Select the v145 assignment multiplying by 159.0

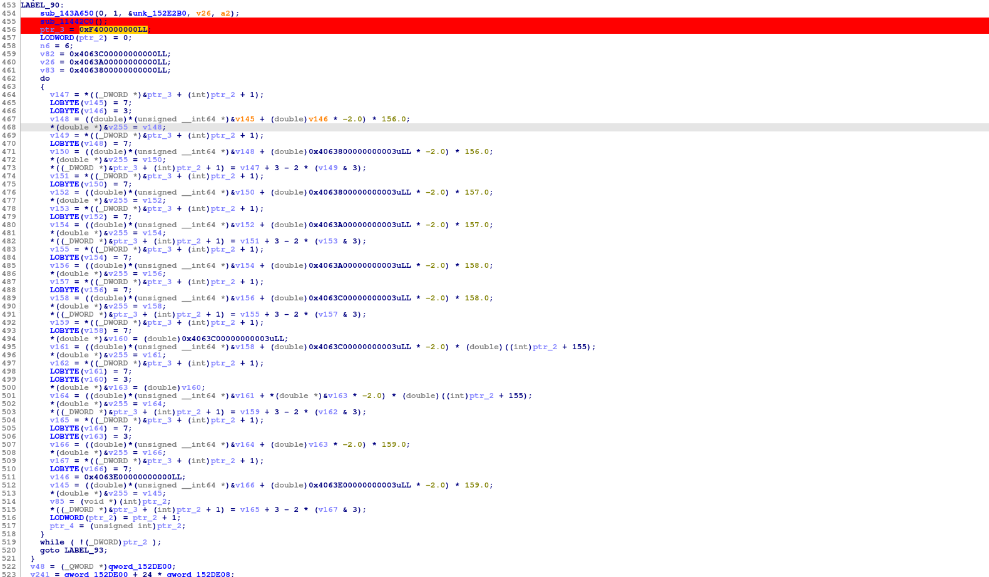pyautogui.click(x=272, y=485)
